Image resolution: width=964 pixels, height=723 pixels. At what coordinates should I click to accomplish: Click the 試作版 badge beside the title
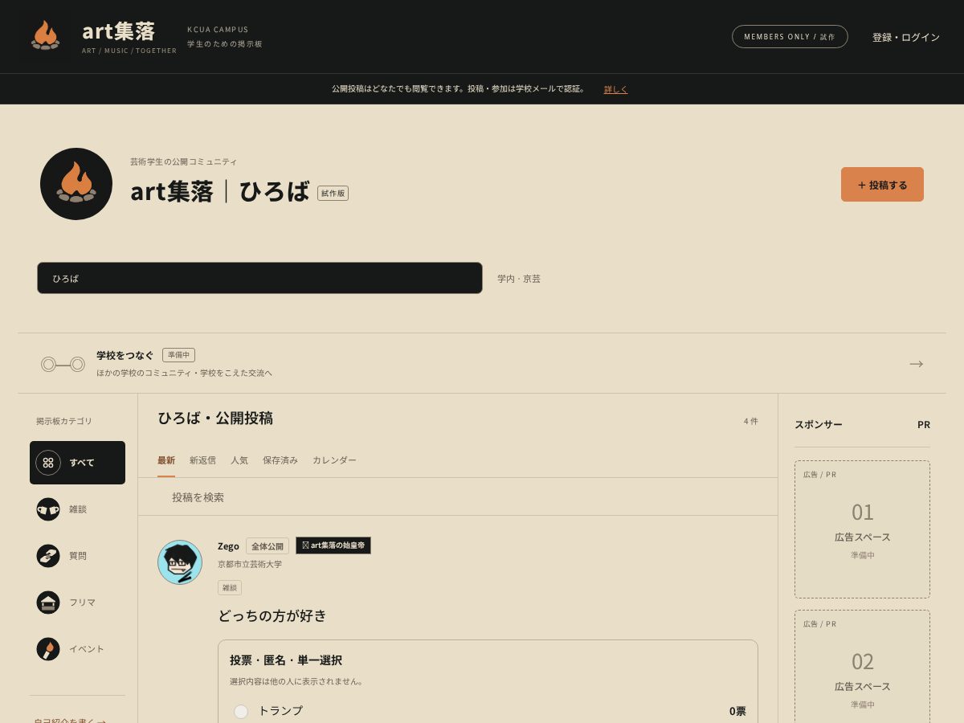point(333,194)
